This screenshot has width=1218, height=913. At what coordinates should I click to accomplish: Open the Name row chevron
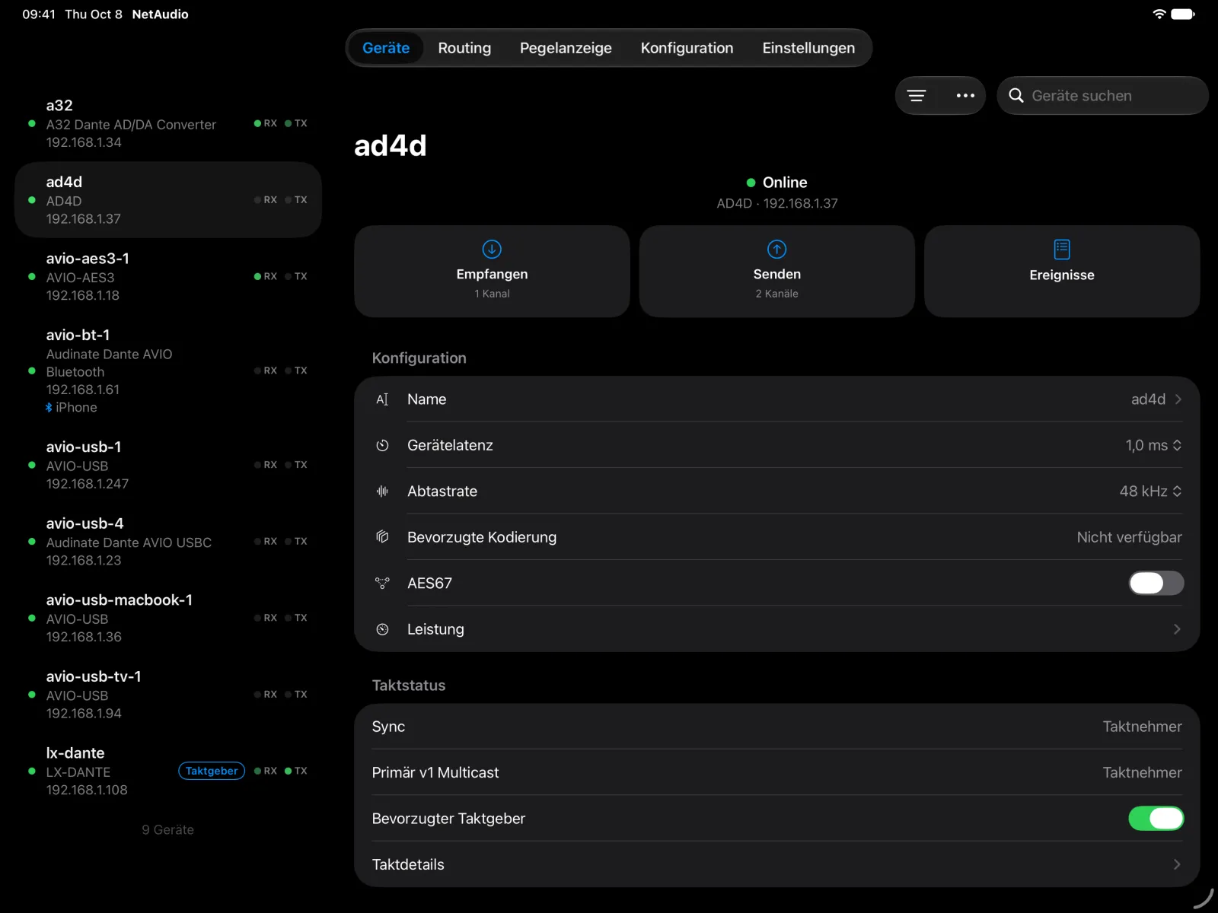point(1178,399)
